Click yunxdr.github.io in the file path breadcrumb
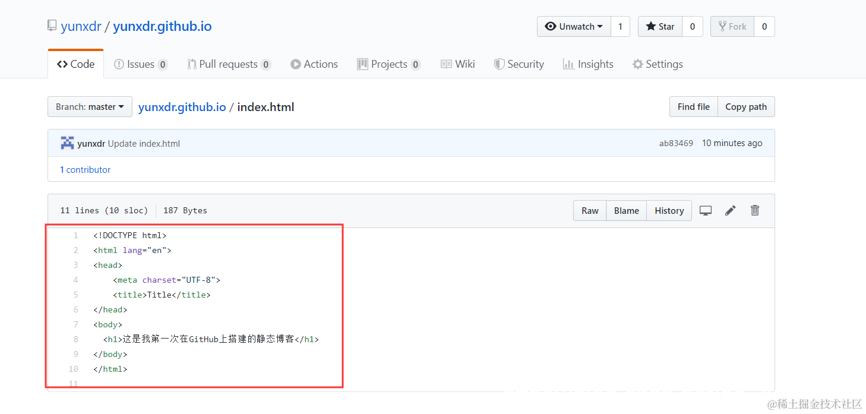Viewport: 866px width, 414px height. tap(182, 107)
